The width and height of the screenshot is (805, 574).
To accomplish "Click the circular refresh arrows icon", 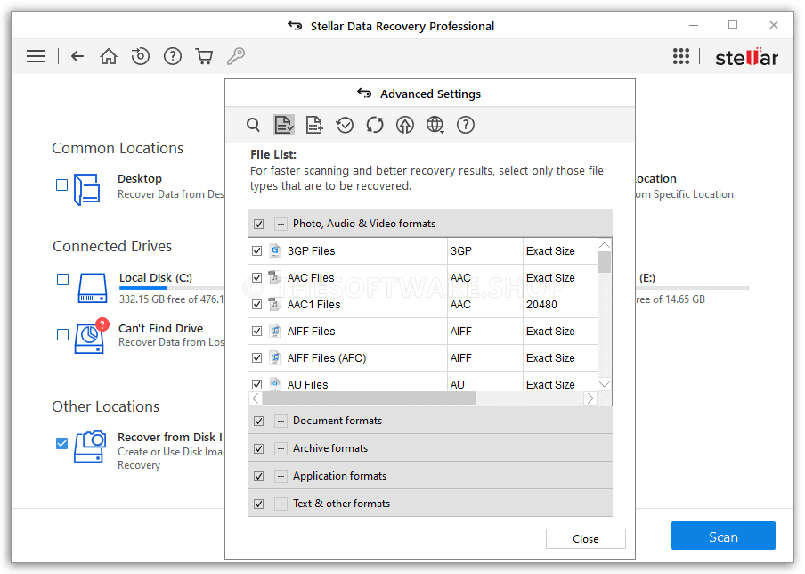I will point(375,125).
